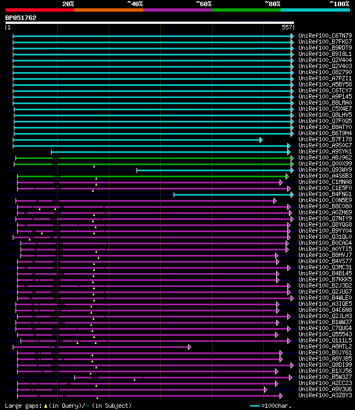The height and width of the screenshot is (410, 355).
Task: Click the green alignment bar of UniRef100_A8J962
Action: [155, 158]
